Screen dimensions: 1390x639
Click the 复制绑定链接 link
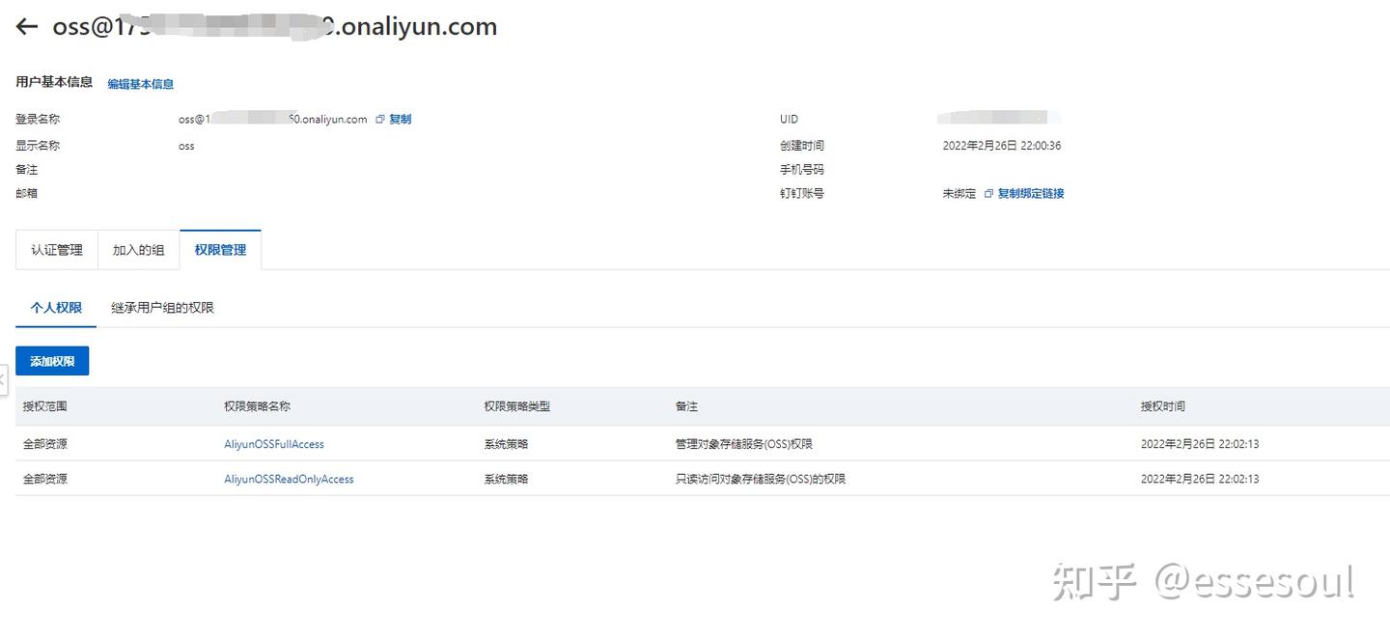click(1030, 193)
